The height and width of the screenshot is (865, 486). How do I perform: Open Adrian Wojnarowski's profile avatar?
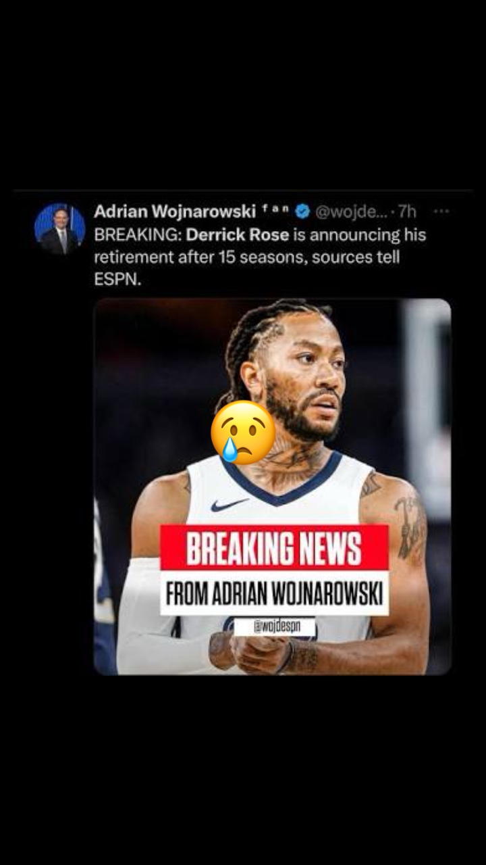coord(60,229)
